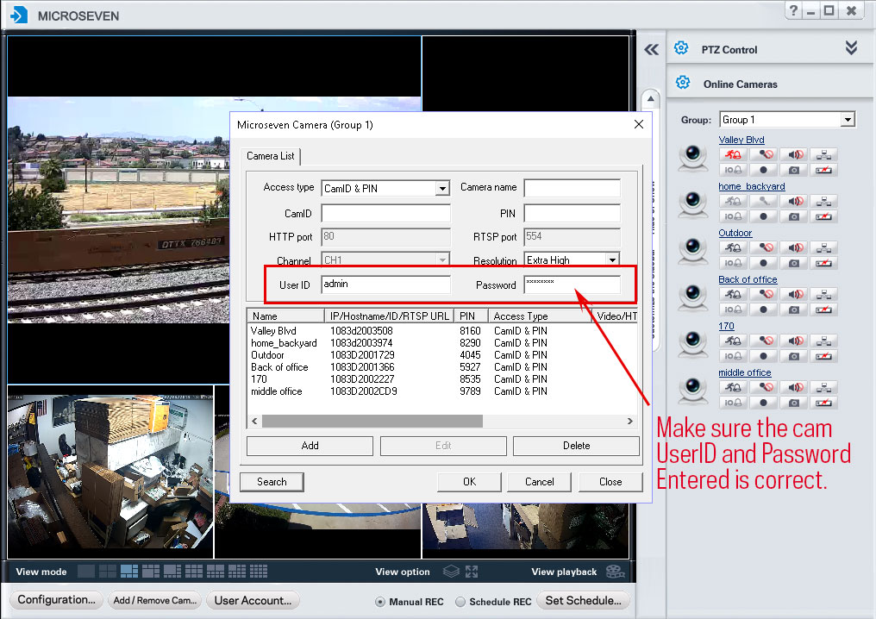Collapse the PTZ Control panel
The image size is (876, 619).
(851, 48)
